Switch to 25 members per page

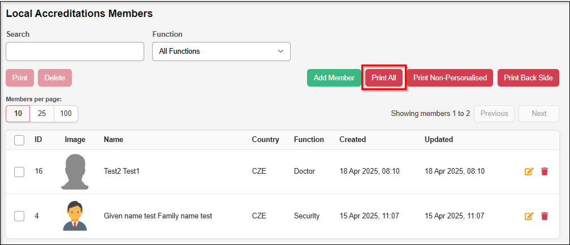[42, 114]
